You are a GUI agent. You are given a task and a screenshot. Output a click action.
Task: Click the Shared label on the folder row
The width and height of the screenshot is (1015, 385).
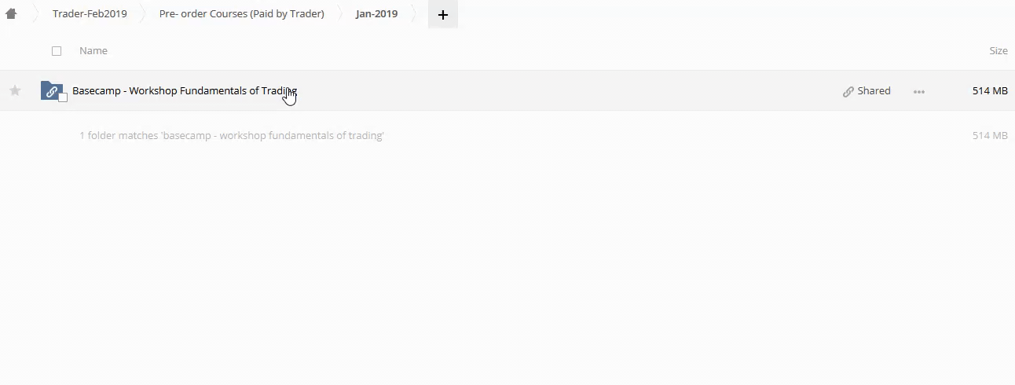874,91
